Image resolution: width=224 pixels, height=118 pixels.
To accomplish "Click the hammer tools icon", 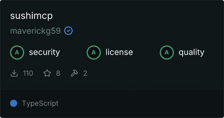I will click(x=75, y=73).
